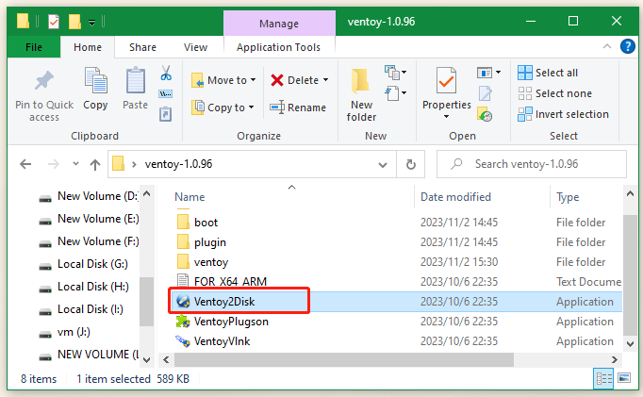Click the VentoyPlugson puzzle icon
643x397 pixels.
(x=183, y=322)
